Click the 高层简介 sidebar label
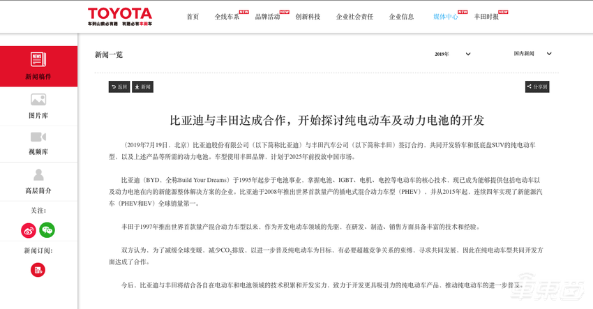Viewport: 593px width, 309px height. coord(38,191)
